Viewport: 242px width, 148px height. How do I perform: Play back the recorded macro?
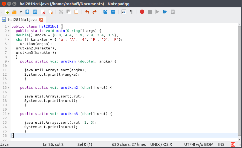pyautogui.click(x=157, y=12)
